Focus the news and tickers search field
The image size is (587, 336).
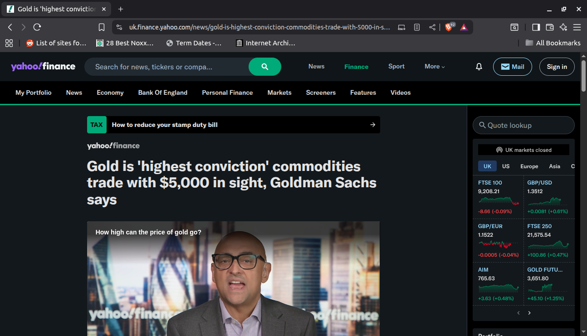(x=166, y=67)
